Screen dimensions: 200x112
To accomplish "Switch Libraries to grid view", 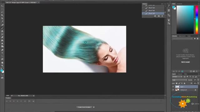I will click(195, 39).
